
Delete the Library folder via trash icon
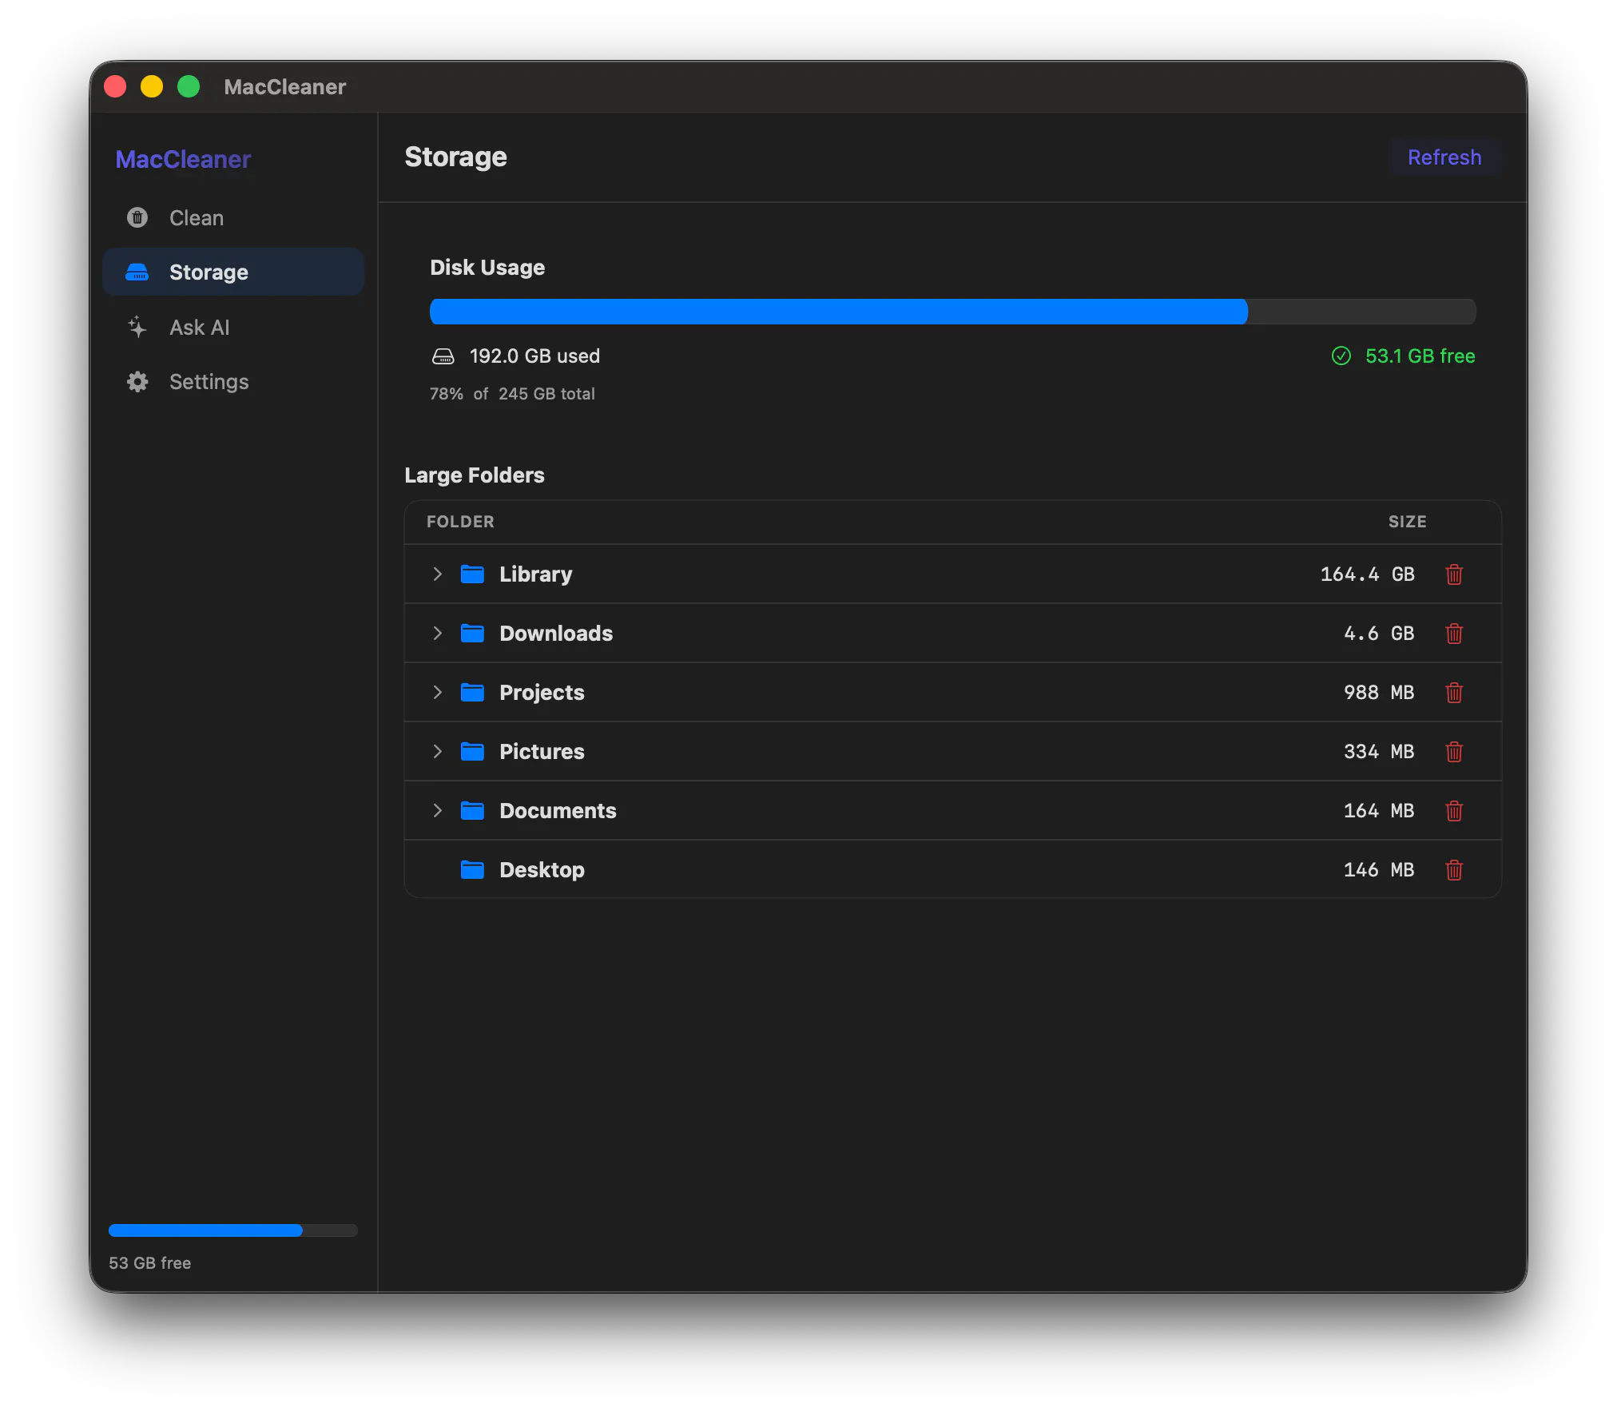pos(1454,574)
